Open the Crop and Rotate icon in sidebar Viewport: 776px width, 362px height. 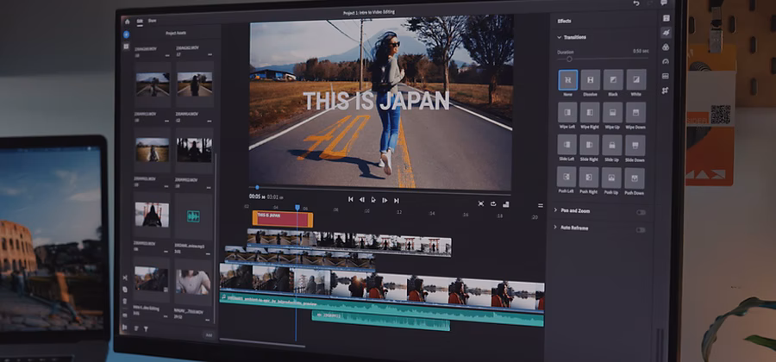click(665, 90)
